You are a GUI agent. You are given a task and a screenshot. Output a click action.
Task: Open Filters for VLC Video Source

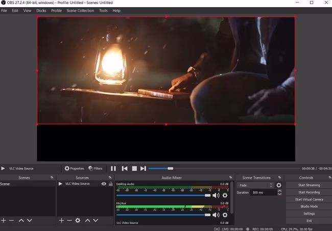pos(96,168)
